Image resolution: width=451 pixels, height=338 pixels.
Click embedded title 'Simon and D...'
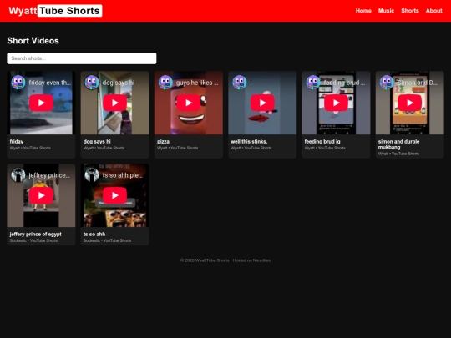tap(418, 83)
